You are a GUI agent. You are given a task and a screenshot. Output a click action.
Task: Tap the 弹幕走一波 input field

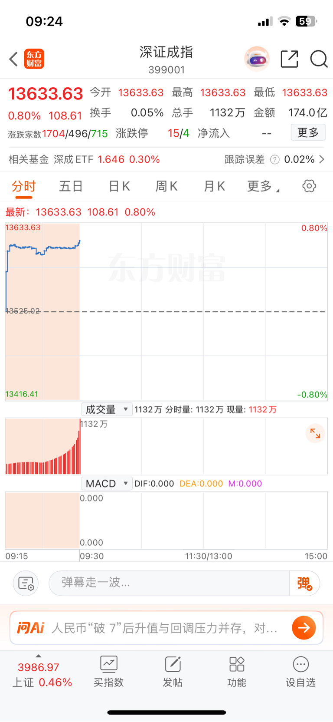tap(169, 583)
